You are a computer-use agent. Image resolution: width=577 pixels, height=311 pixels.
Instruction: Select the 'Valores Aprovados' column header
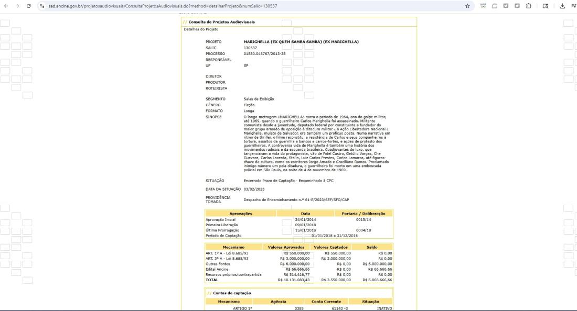(x=286, y=247)
